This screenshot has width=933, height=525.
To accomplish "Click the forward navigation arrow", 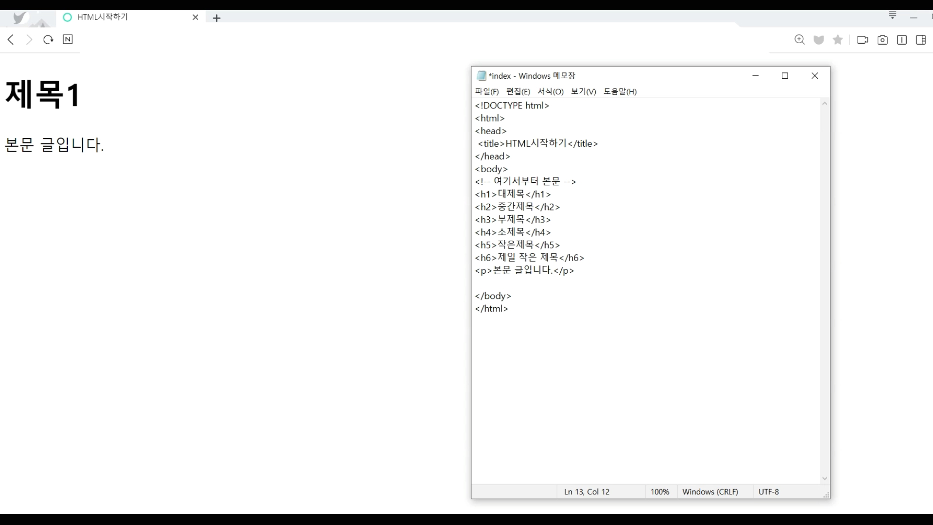I will pyautogui.click(x=29, y=39).
